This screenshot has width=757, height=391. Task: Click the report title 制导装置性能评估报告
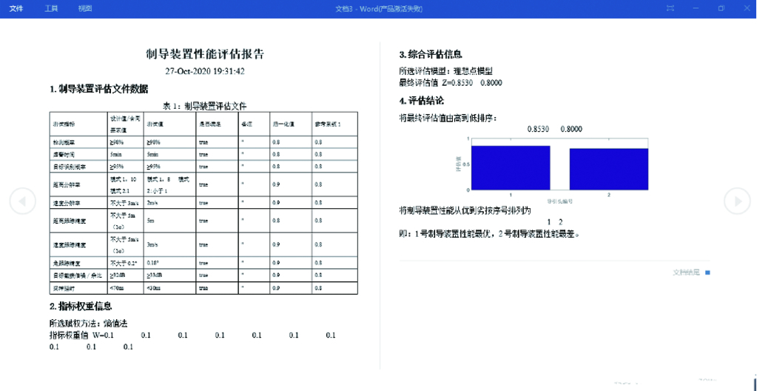[x=205, y=54]
